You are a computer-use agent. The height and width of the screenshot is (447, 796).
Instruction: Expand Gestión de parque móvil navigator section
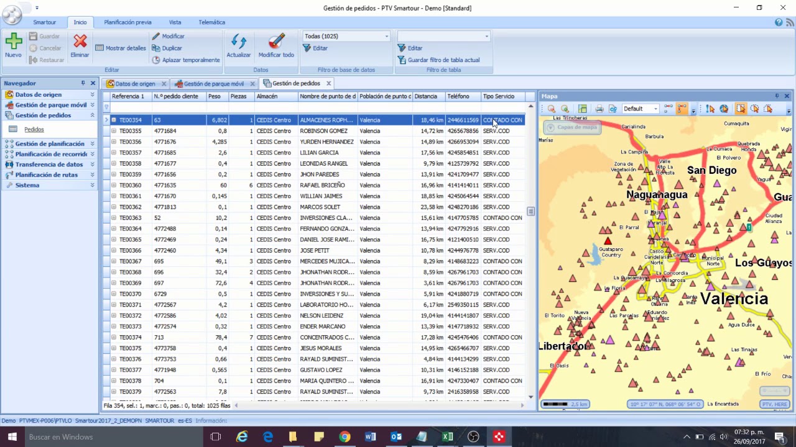[x=92, y=105]
